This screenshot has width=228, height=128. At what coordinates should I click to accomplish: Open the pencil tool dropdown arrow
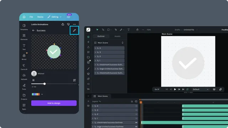click(x=124, y=30)
